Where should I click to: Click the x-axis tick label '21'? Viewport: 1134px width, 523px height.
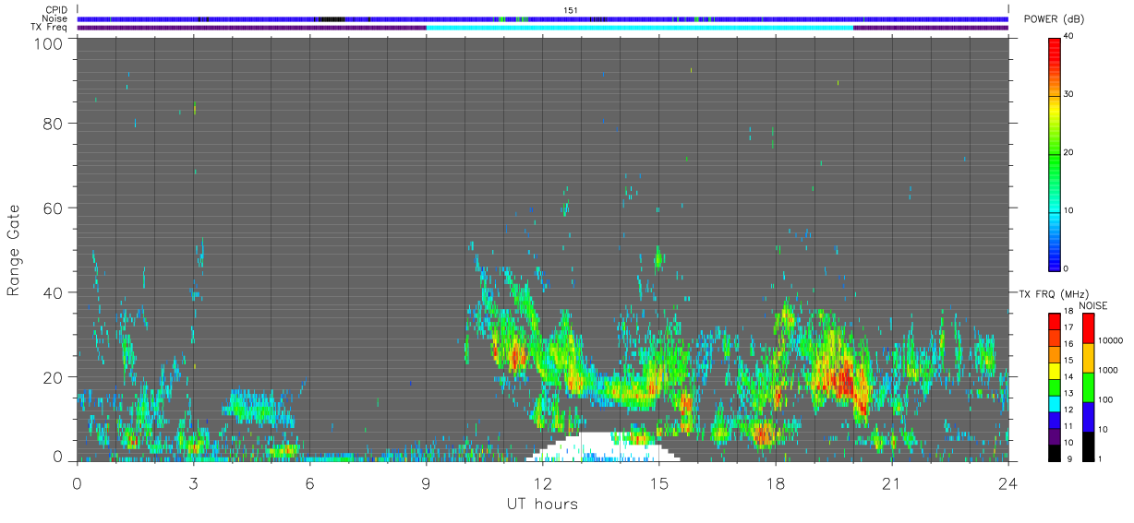tap(892, 482)
